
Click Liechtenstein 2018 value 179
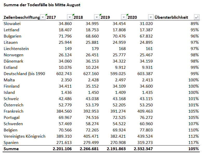tap(95, 49)
